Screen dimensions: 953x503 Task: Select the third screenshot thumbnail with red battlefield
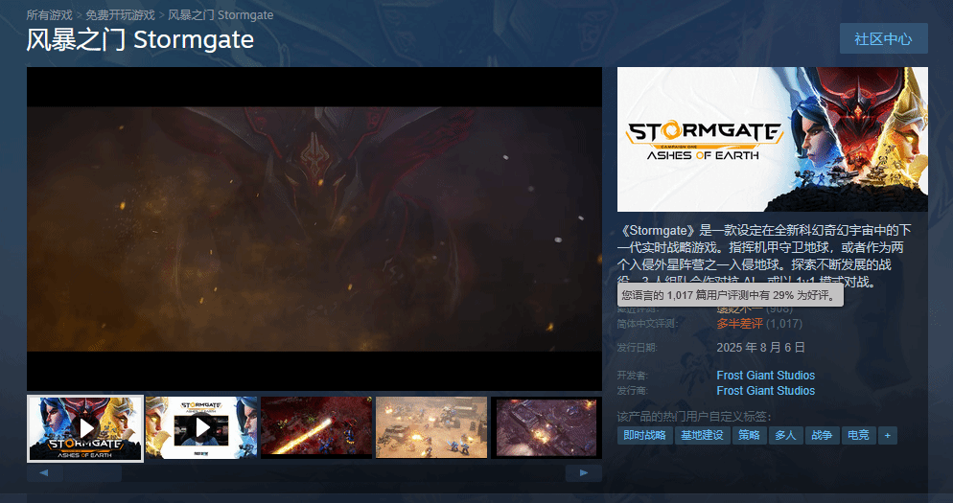point(316,427)
